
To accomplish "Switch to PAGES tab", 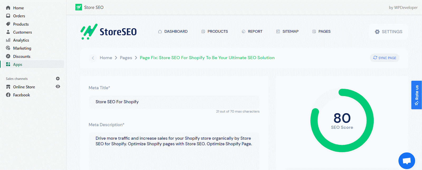I will coord(321,31).
